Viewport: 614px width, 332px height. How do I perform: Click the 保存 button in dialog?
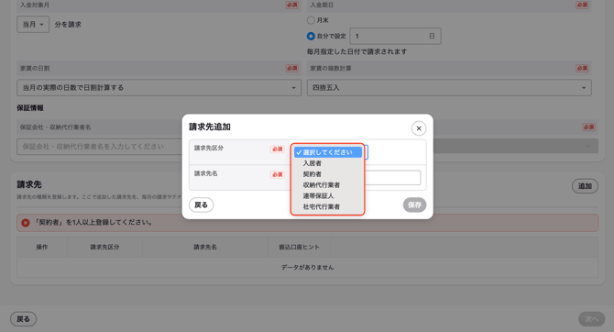pos(414,205)
